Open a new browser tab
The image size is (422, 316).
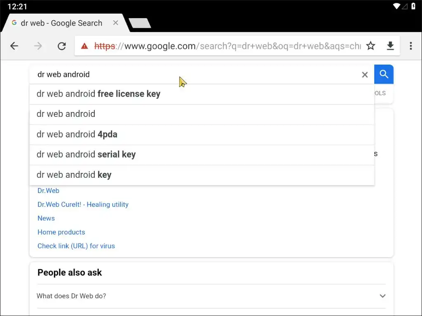click(x=140, y=23)
